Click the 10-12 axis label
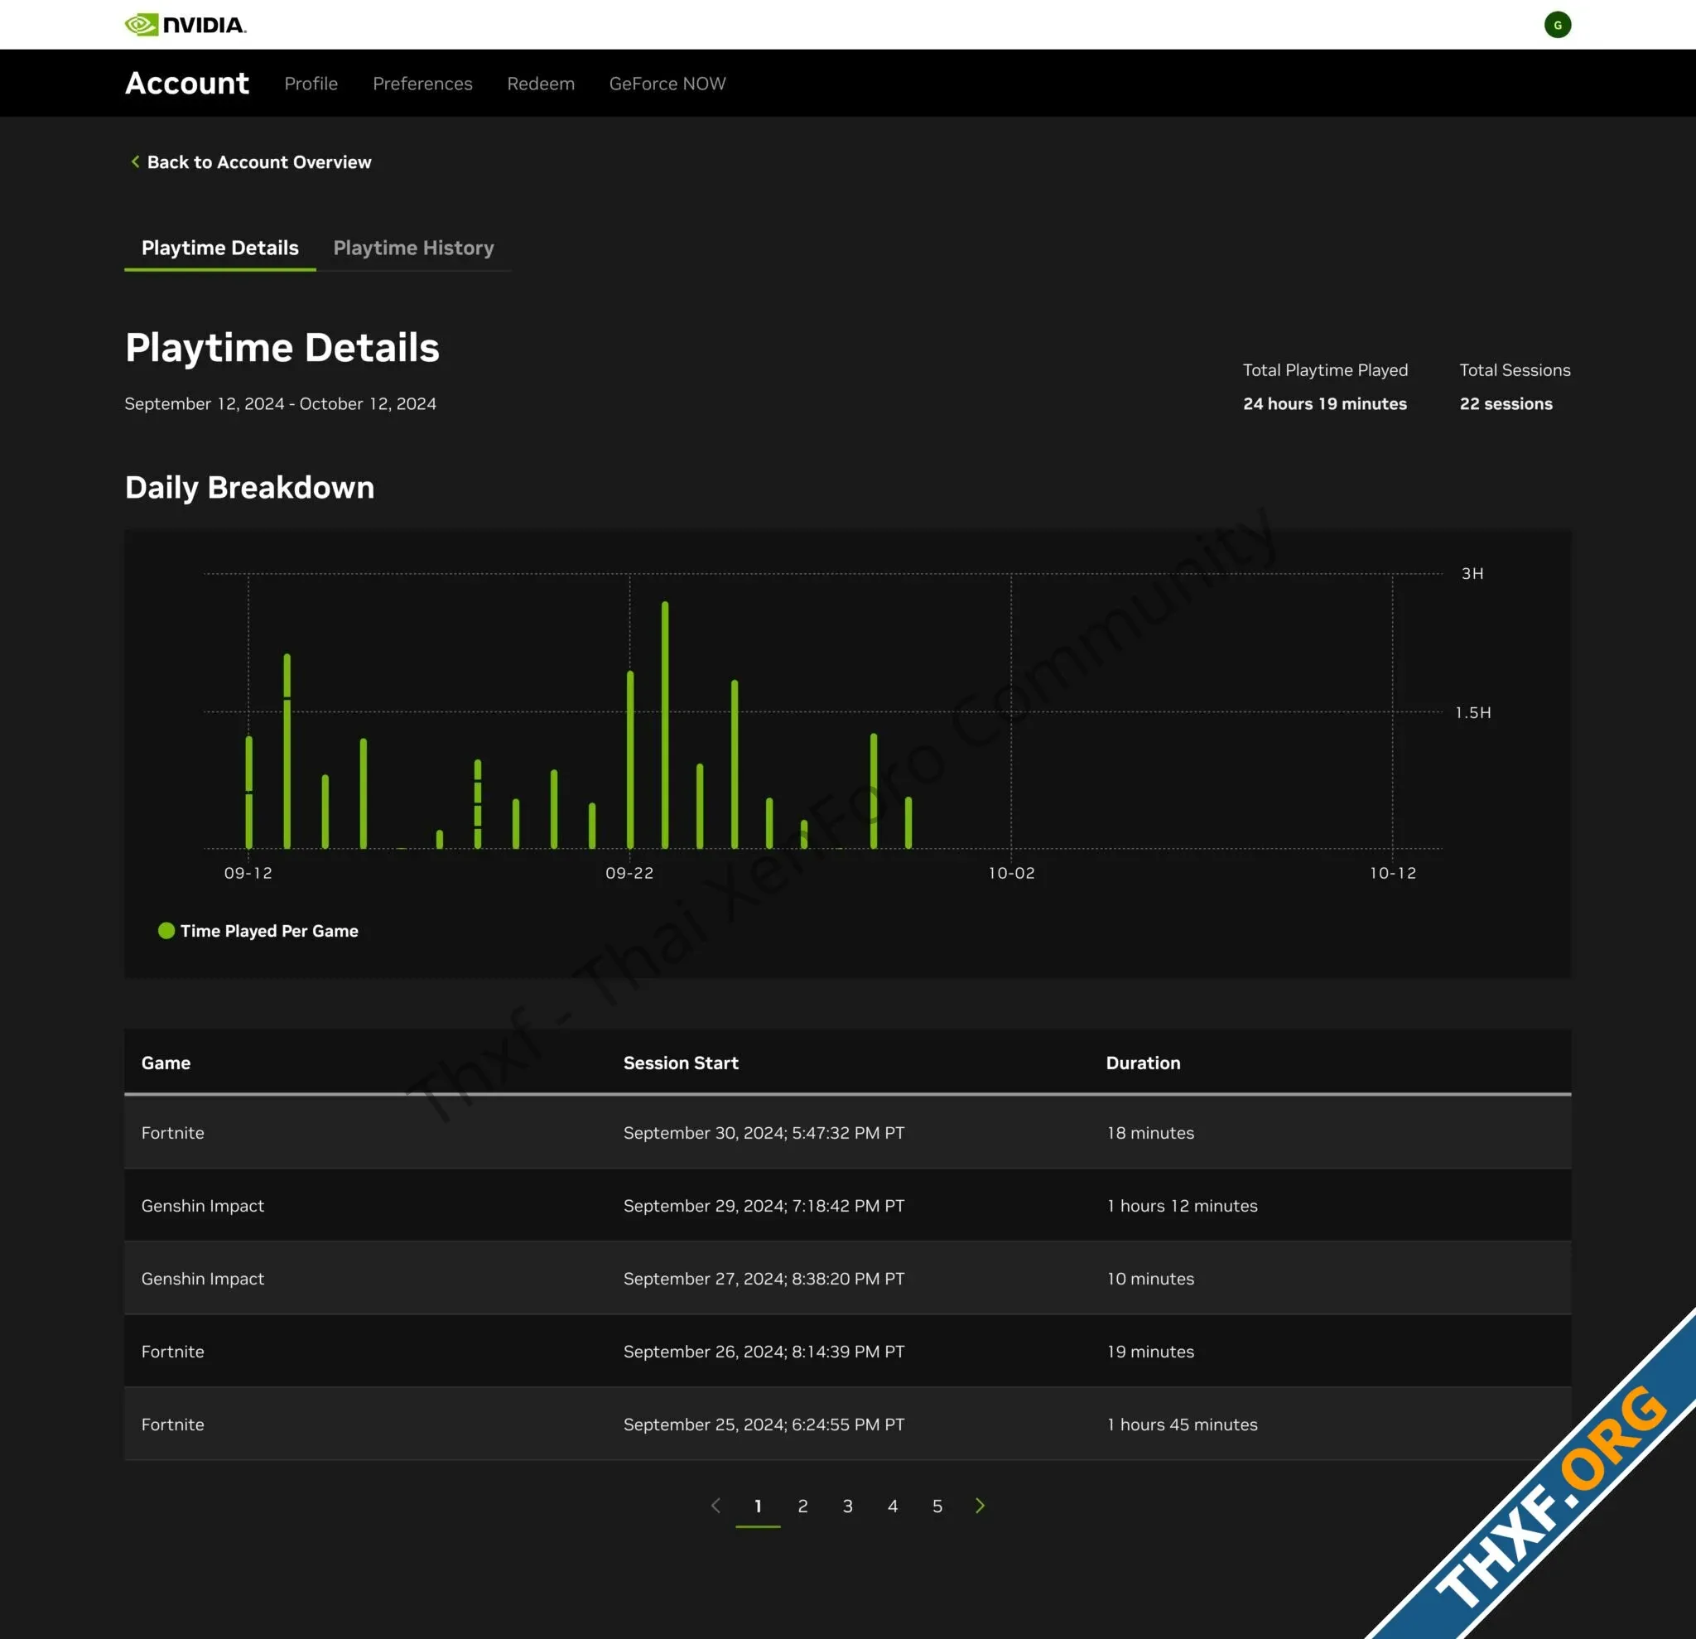The height and width of the screenshot is (1639, 1696). pos(1392,872)
